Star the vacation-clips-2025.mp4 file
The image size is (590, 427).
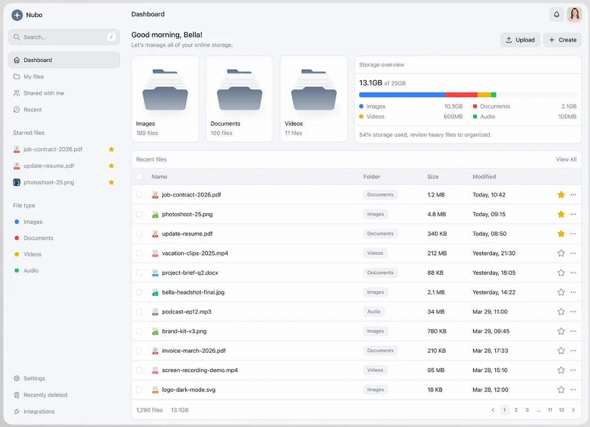tap(561, 253)
